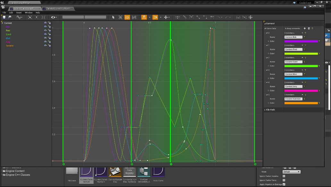Open the Edit menu
Viewport: 331px width, 187px height.
coord(11,13)
